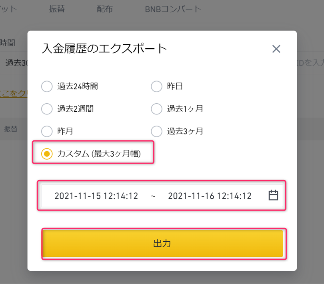Click the 出力 export button

click(163, 244)
